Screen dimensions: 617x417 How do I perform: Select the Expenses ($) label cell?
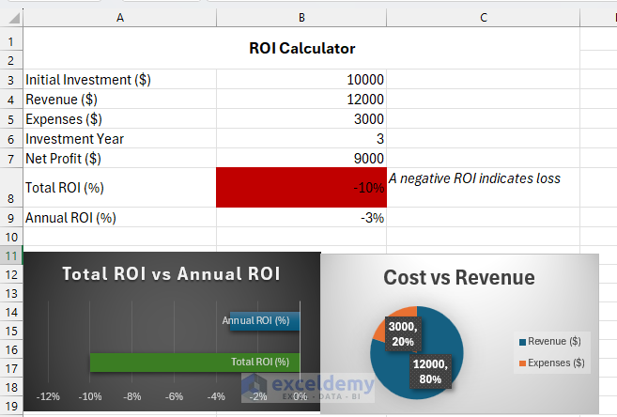point(119,118)
